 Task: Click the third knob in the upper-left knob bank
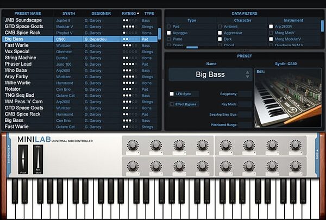click(x=179, y=145)
